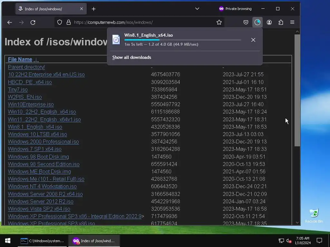The image size is (330, 247).
Task: Open the Windows Start menu
Action: tap(8, 241)
